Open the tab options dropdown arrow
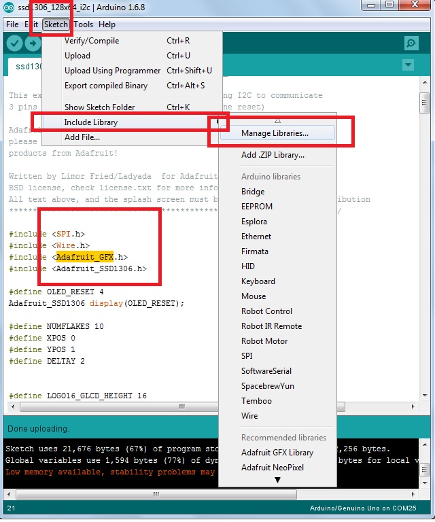This screenshot has width=435, height=522. point(408,65)
